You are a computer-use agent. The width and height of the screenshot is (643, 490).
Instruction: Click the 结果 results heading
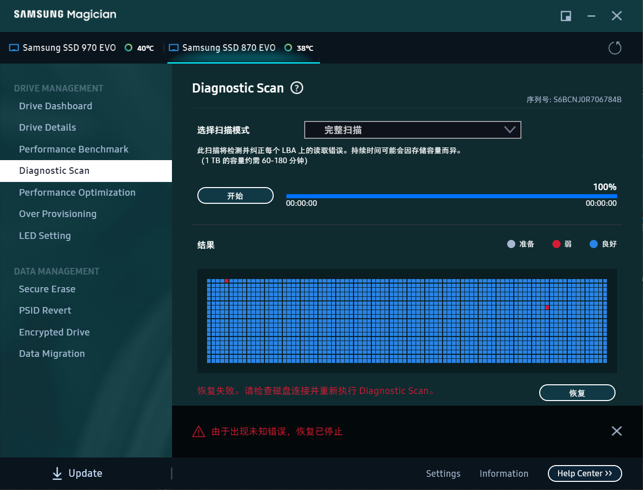pos(206,245)
